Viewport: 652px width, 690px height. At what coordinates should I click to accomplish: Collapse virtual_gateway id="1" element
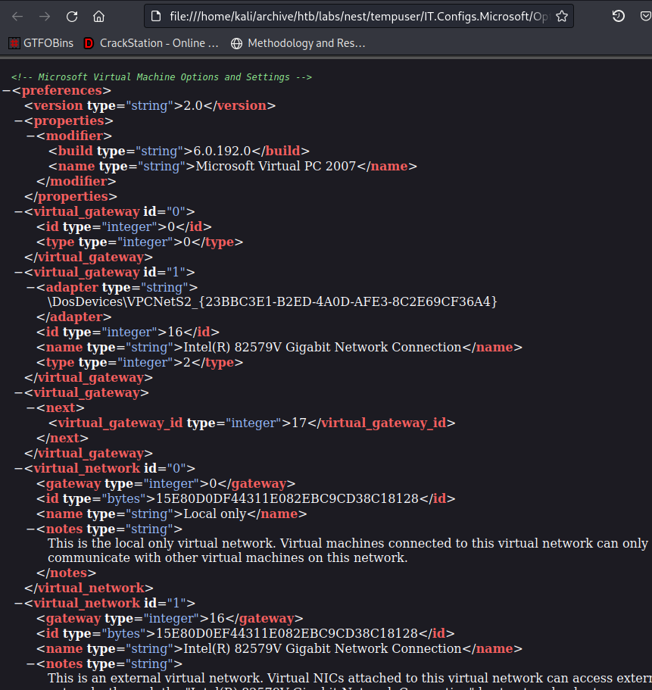tap(18, 273)
